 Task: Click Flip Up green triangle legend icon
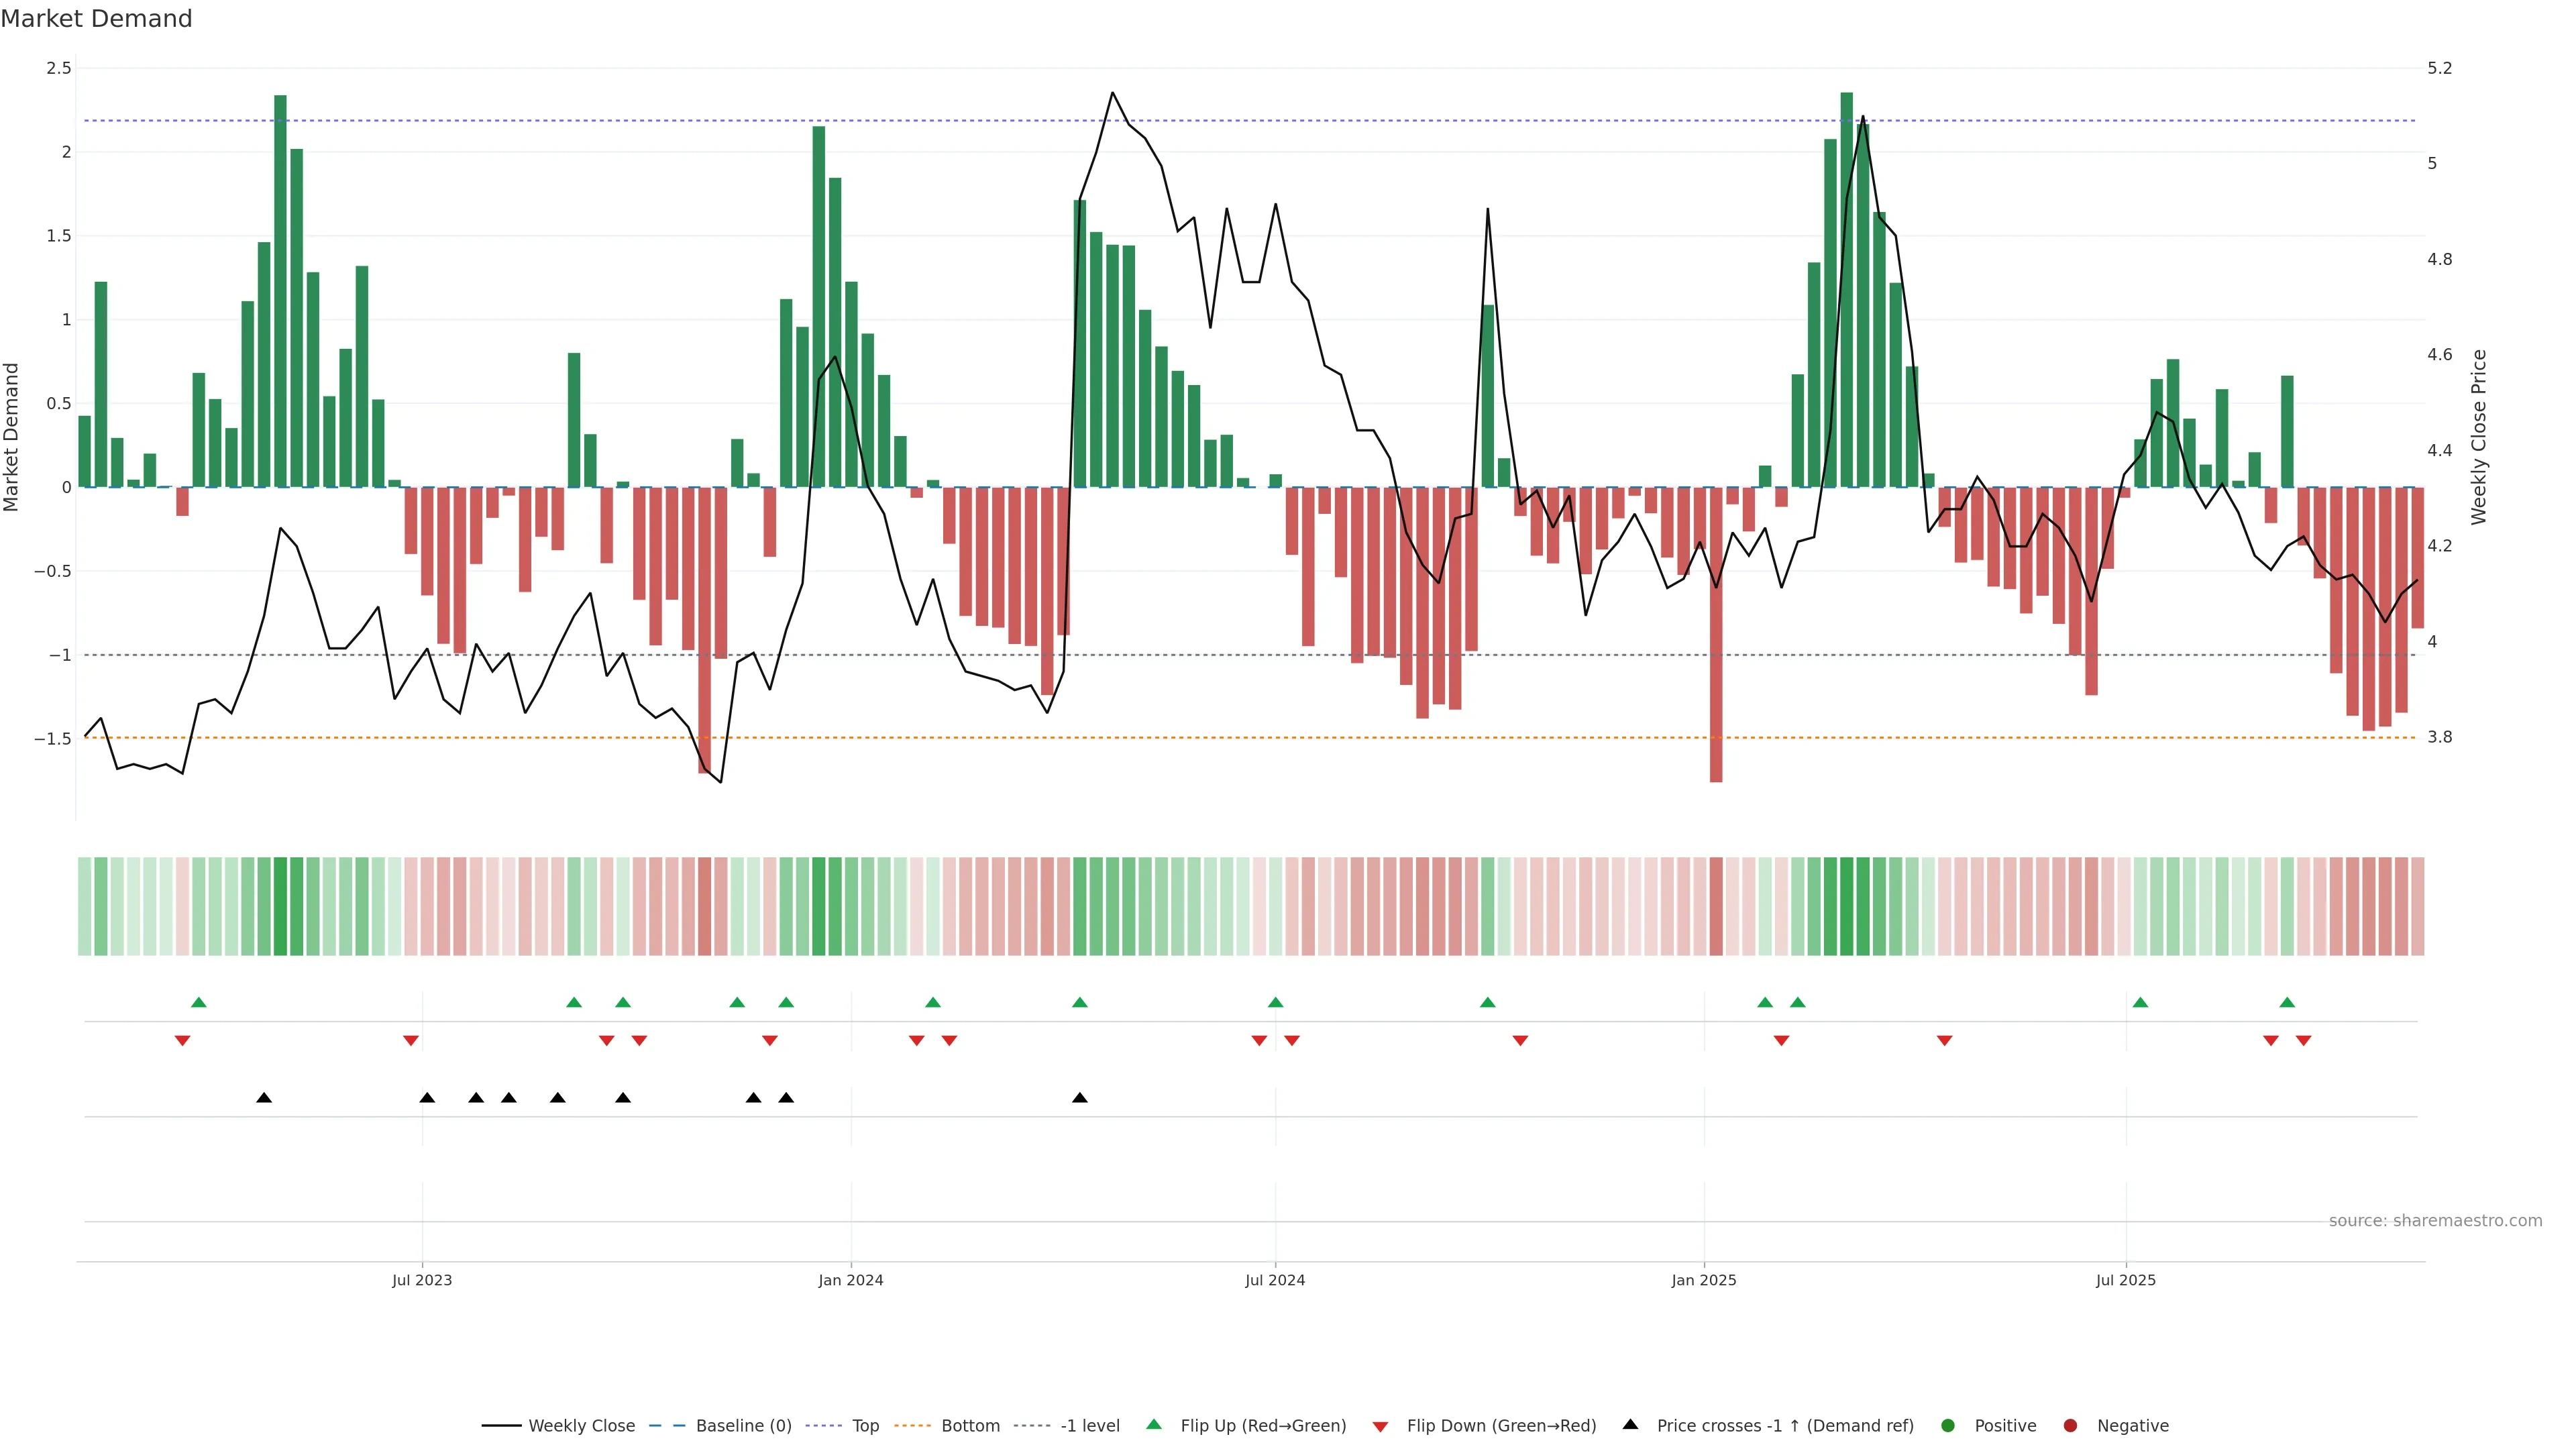pos(1154,1425)
